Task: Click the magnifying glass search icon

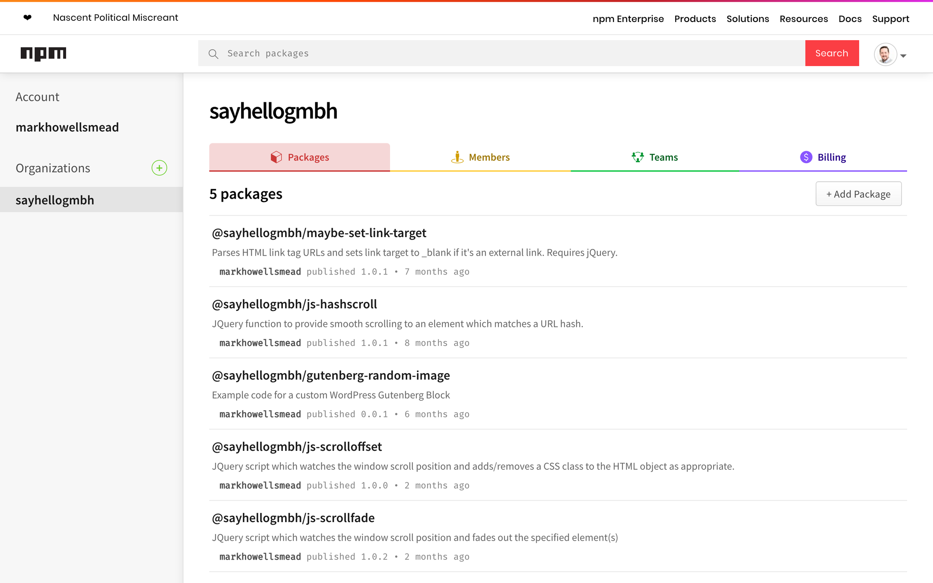Action: [213, 54]
